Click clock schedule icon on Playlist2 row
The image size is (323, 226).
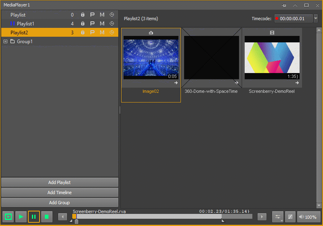point(112,32)
